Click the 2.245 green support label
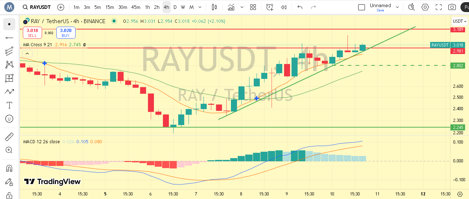 tap(458, 127)
